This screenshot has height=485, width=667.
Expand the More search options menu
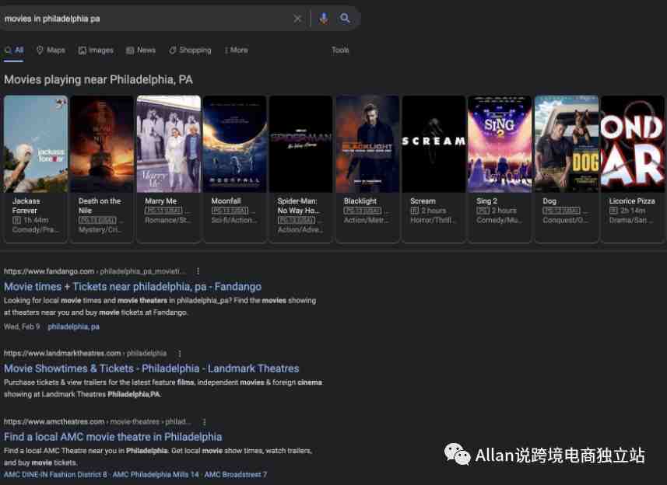(236, 50)
